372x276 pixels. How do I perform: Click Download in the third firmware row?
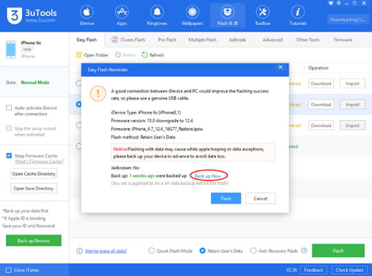(321, 125)
